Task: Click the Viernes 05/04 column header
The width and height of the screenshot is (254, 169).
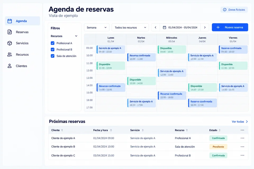Action: click(233, 39)
